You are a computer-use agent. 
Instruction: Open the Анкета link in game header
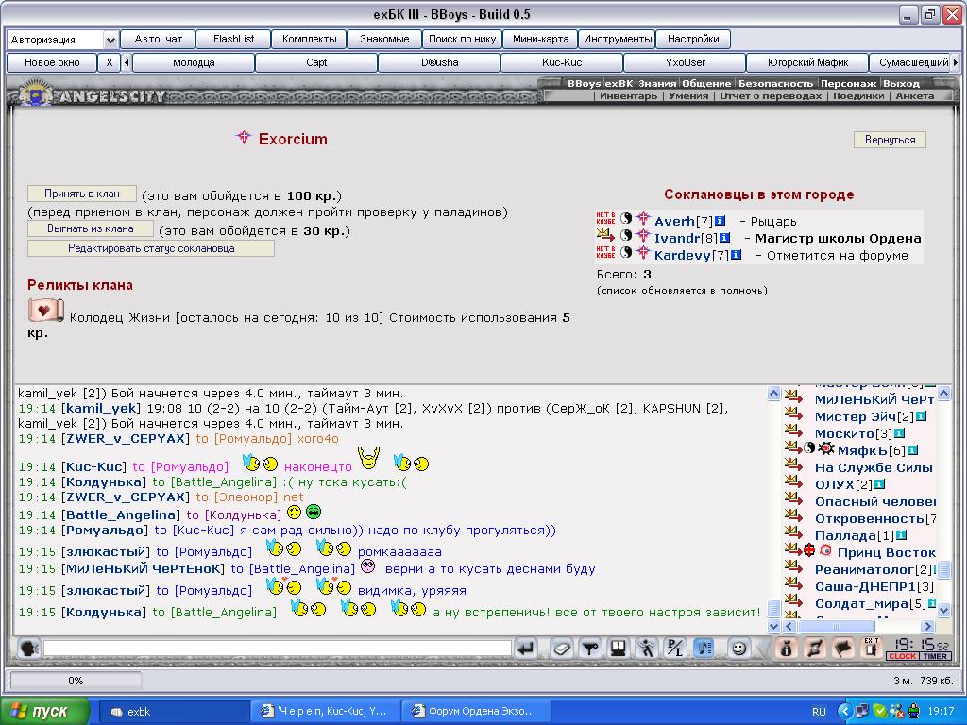point(914,96)
